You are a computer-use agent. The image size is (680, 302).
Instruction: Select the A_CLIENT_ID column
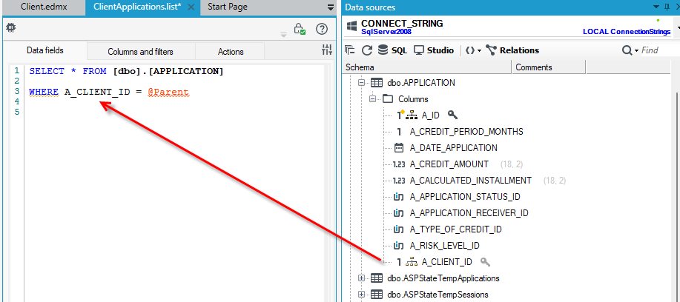tap(446, 262)
